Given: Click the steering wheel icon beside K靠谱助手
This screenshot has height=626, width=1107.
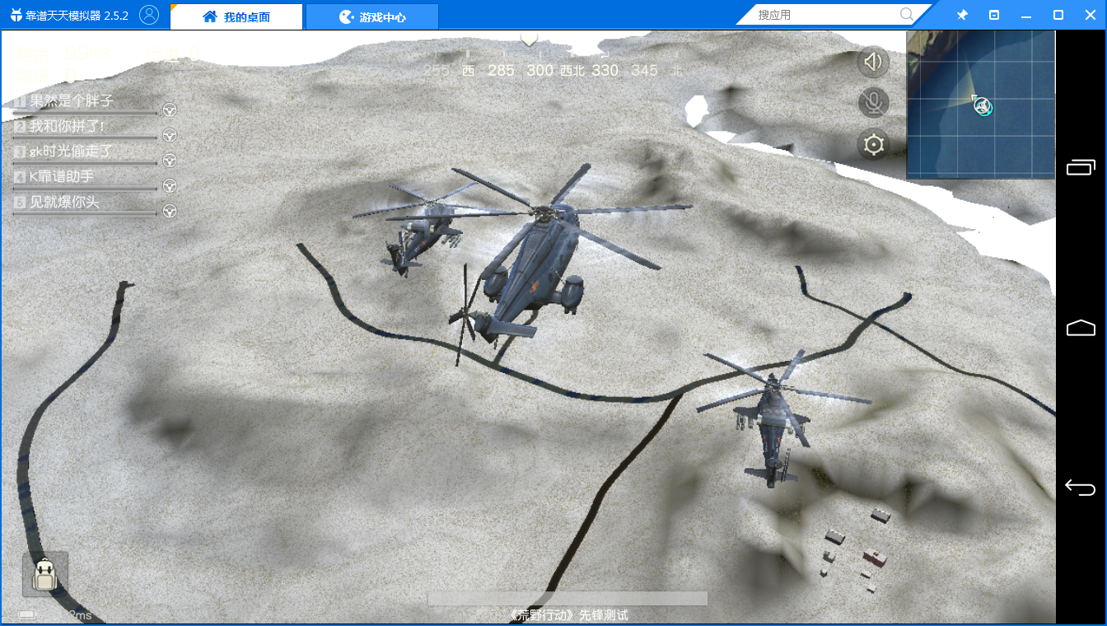Looking at the screenshot, I should pyautogui.click(x=169, y=185).
